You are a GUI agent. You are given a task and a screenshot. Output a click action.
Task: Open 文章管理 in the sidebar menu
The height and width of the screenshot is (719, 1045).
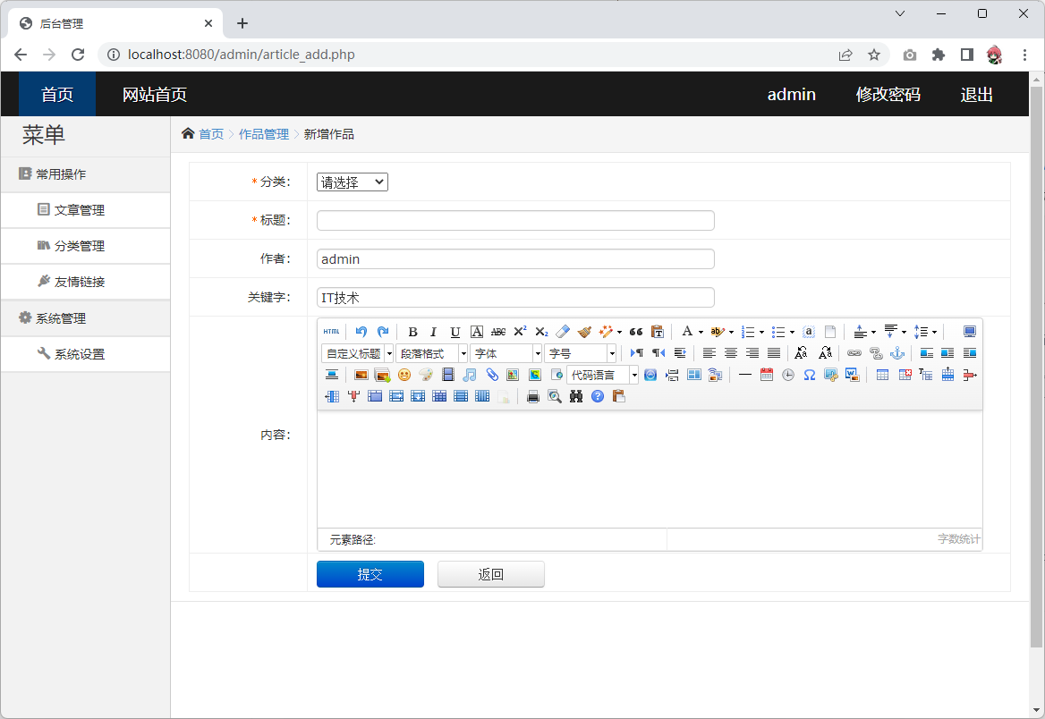click(79, 210)
